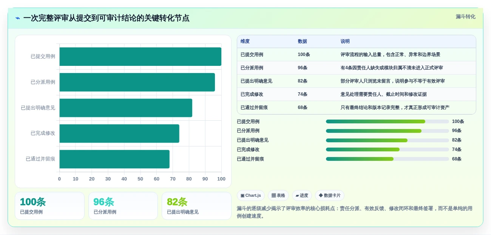Click the 已通过并留痕 bar in chart
Viewport: 491px width, 235px height.
[114, 159]
